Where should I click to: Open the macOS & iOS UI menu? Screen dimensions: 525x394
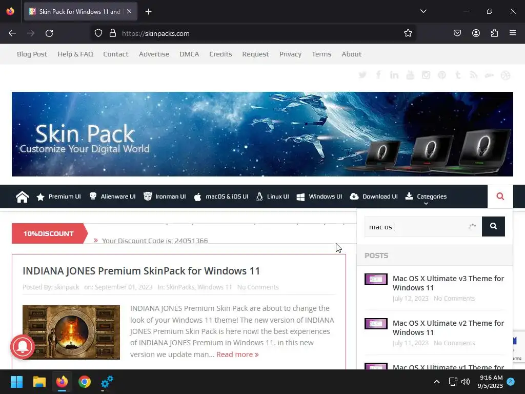(221, 196)
